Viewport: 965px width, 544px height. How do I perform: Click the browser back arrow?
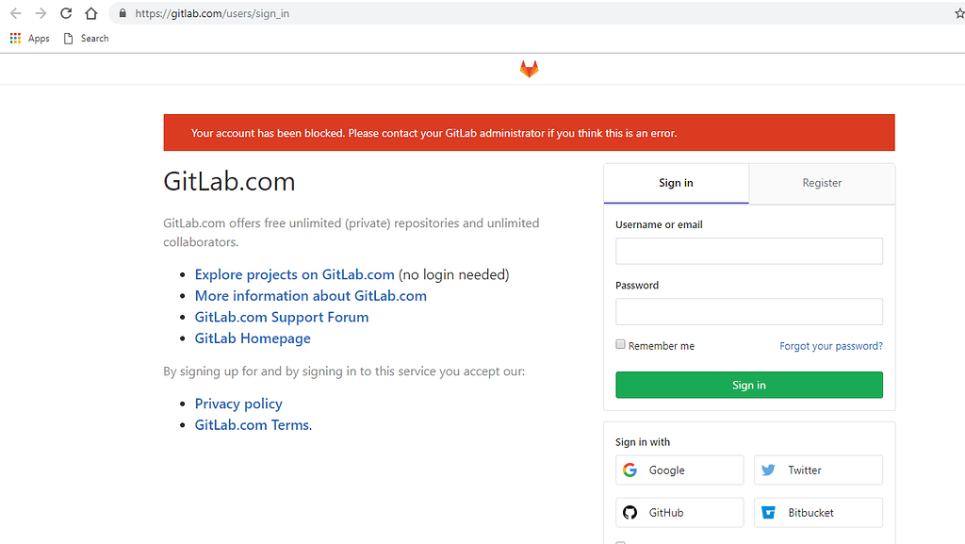click(x=15, y=14)
